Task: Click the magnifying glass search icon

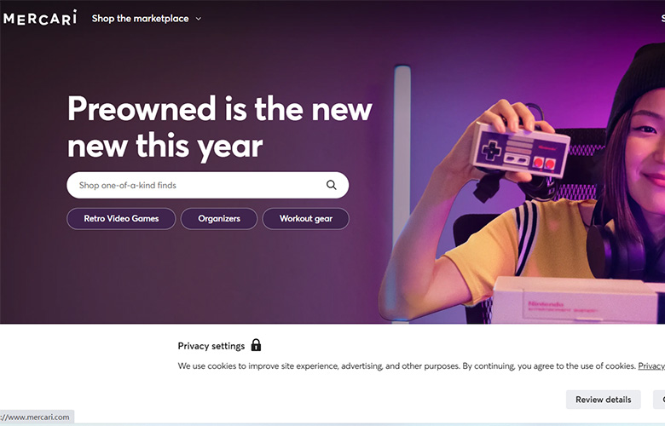Action: pos(332,185)
